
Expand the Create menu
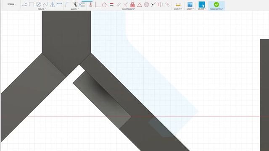42,9
